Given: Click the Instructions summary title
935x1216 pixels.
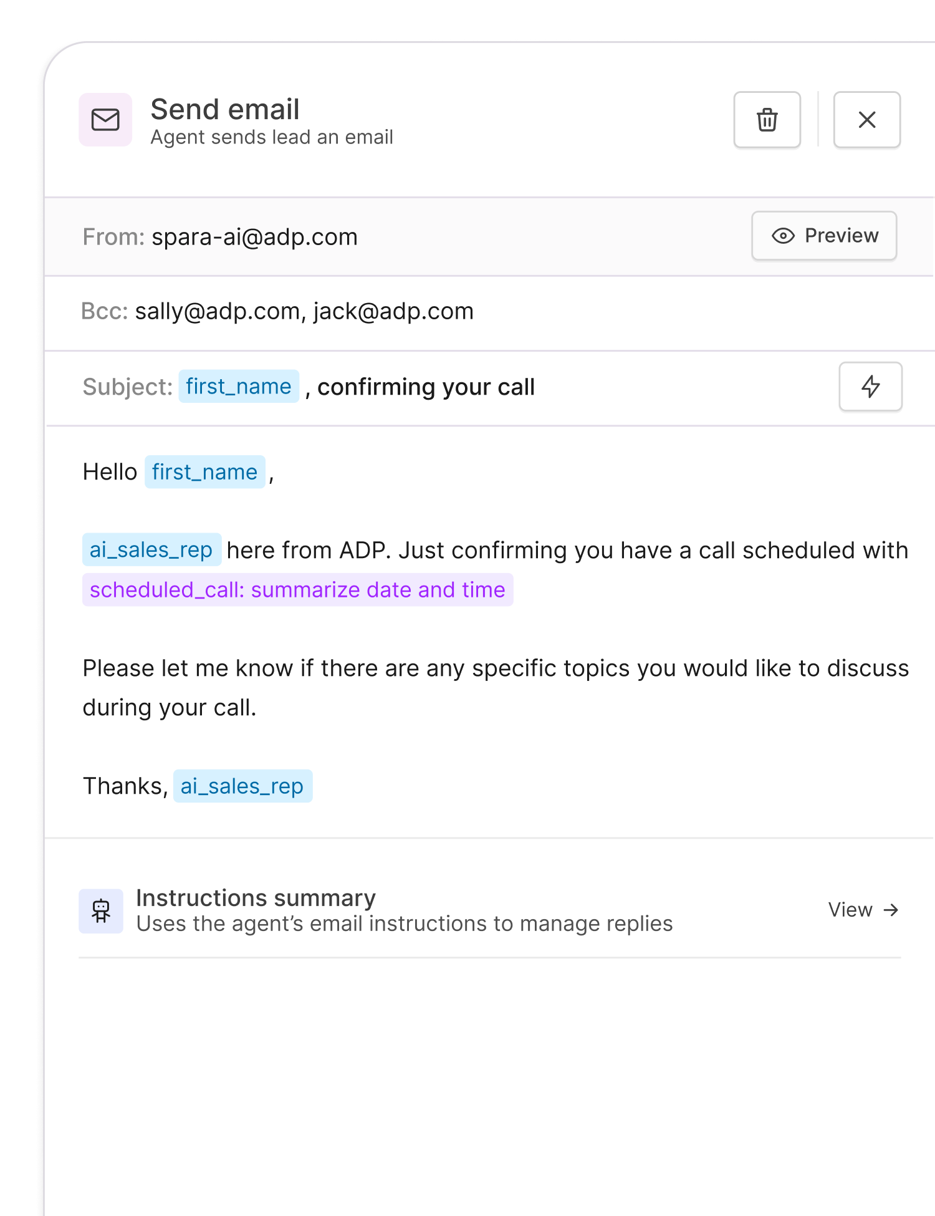Looking at the screenshot, I should click(256, 897).
